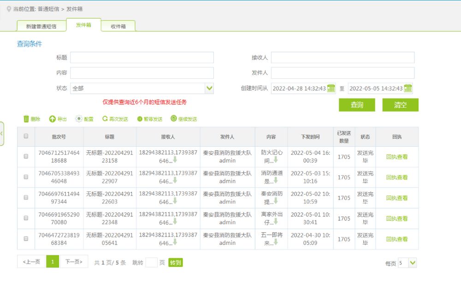The height and width of the screenshot is (307, 461).
Task: Click the 导出 export icon
Action: point(53,119)
